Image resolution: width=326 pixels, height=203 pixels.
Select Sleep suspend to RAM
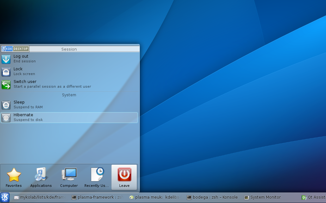point(69,105)
